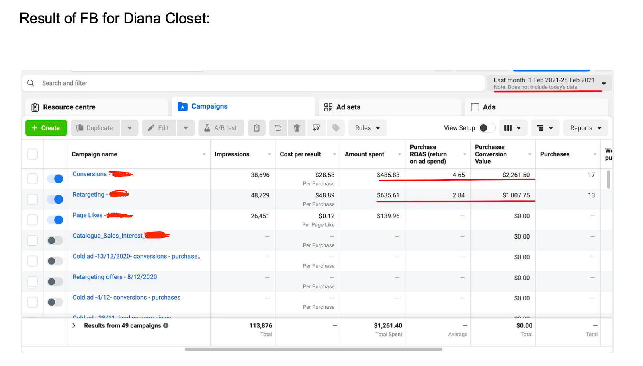Click the Duplicate button
The height and width of the screenshot is (366, 643).
(x=95, y=128)
